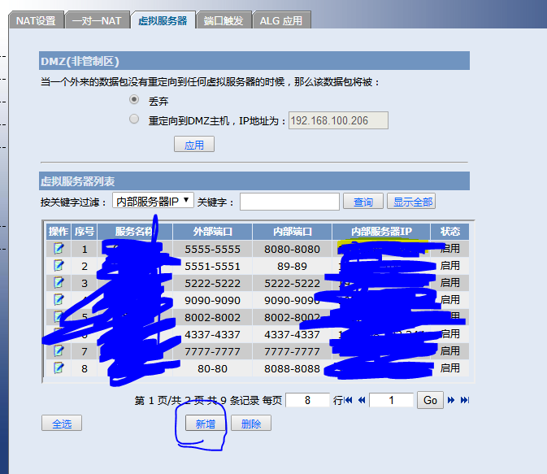This screenshot has width=547, height=474.
Task: Click the 内部端口 column header
Action: [292, 232]
